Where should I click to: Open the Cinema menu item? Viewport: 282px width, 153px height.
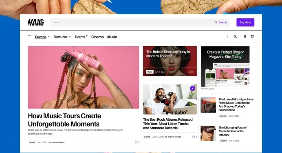click(x=97, y=37)
